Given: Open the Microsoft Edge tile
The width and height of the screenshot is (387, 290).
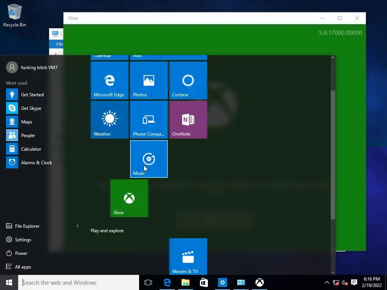Looking at the screenshot, I should [x=110, y=80].
